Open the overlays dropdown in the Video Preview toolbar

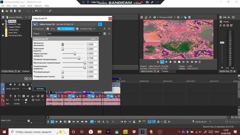pos(181,17)
